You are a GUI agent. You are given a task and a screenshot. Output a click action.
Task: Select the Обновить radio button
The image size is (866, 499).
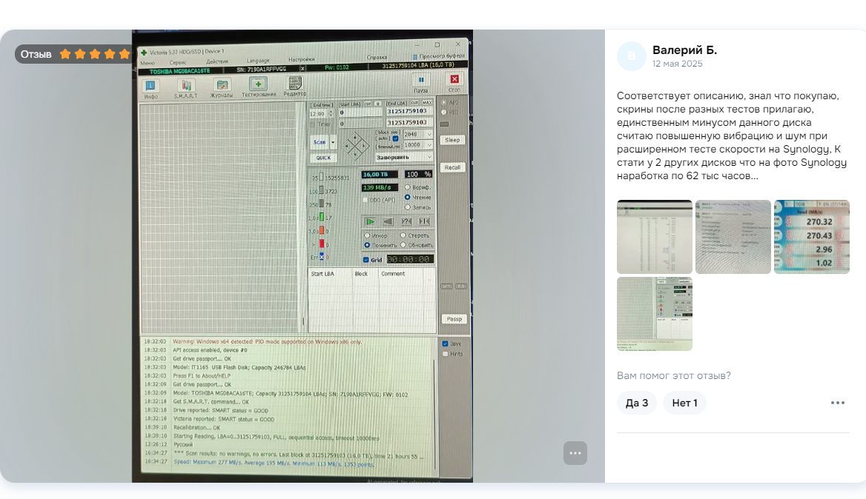click(403, 245)
